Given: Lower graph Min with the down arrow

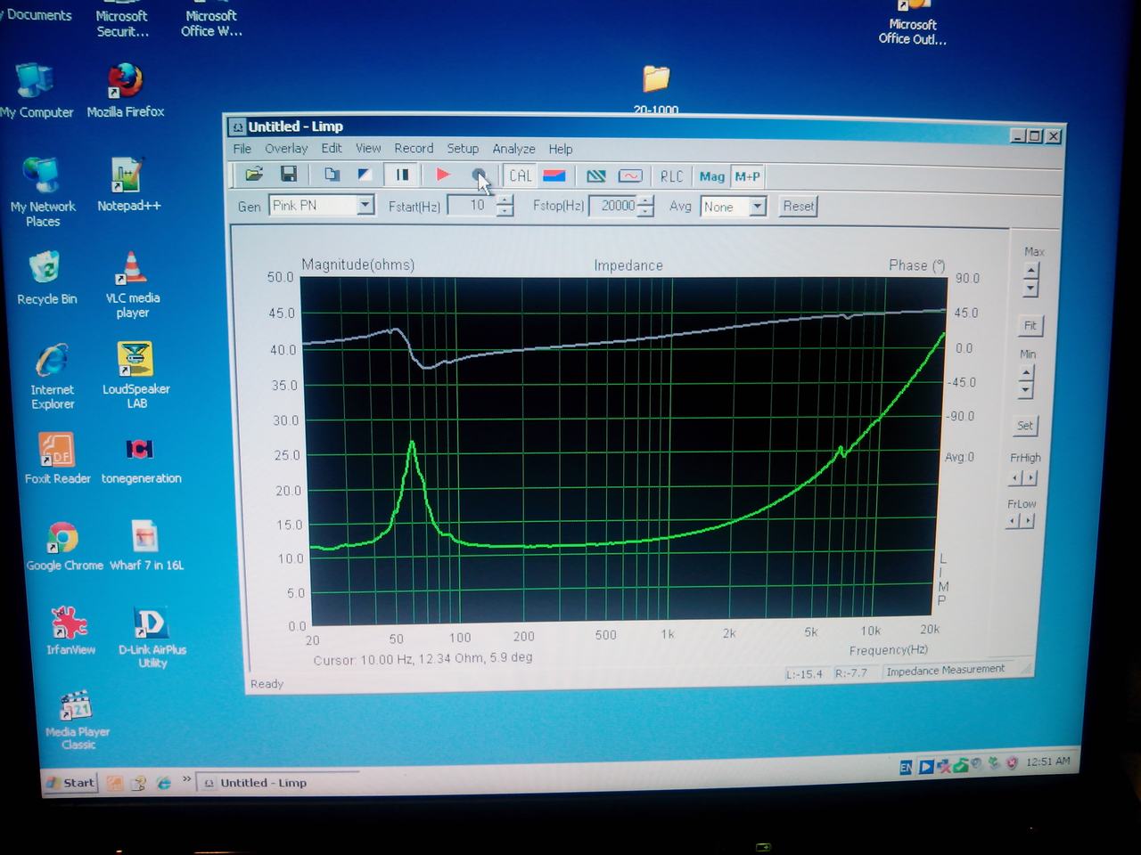Looking at the screenshot, I should pos(1026,389).
